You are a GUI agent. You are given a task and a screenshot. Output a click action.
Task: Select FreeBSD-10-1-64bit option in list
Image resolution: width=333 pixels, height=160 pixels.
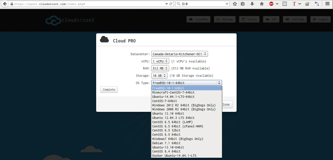click(187, 88)
